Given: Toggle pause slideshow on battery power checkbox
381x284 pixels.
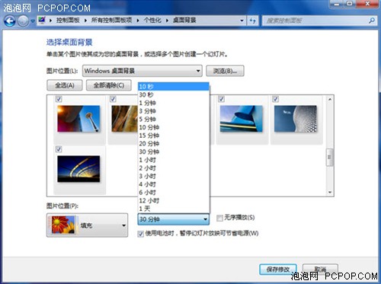Looking at the screenshot, I should pos(141,234).
